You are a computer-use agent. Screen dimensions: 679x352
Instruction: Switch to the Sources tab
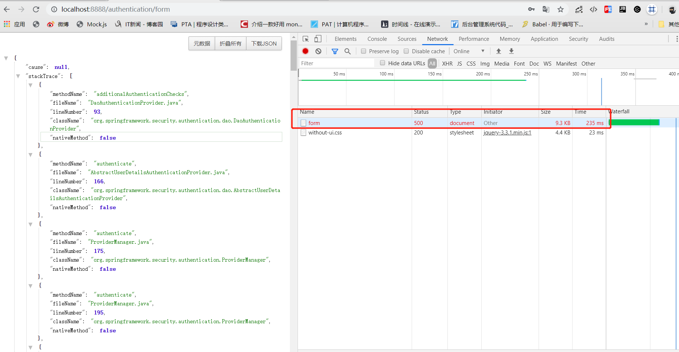tap(407, 39)
